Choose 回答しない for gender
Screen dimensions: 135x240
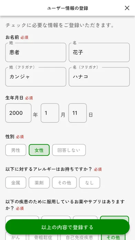69,150
